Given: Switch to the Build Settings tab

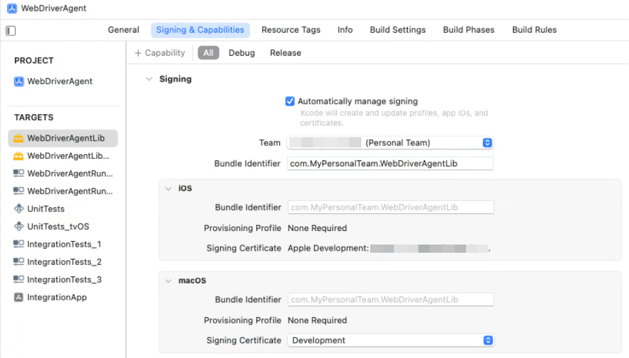Looking at the screenshot, I should tap(397, 30).
